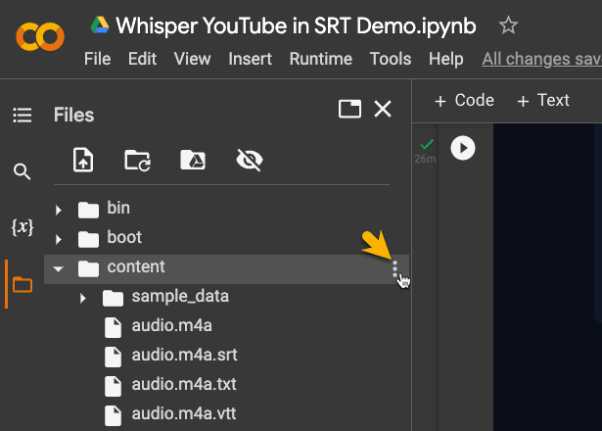This screenshot has width=602, height=431.
Task: Open the Tools menu
Action: [391, 59]
